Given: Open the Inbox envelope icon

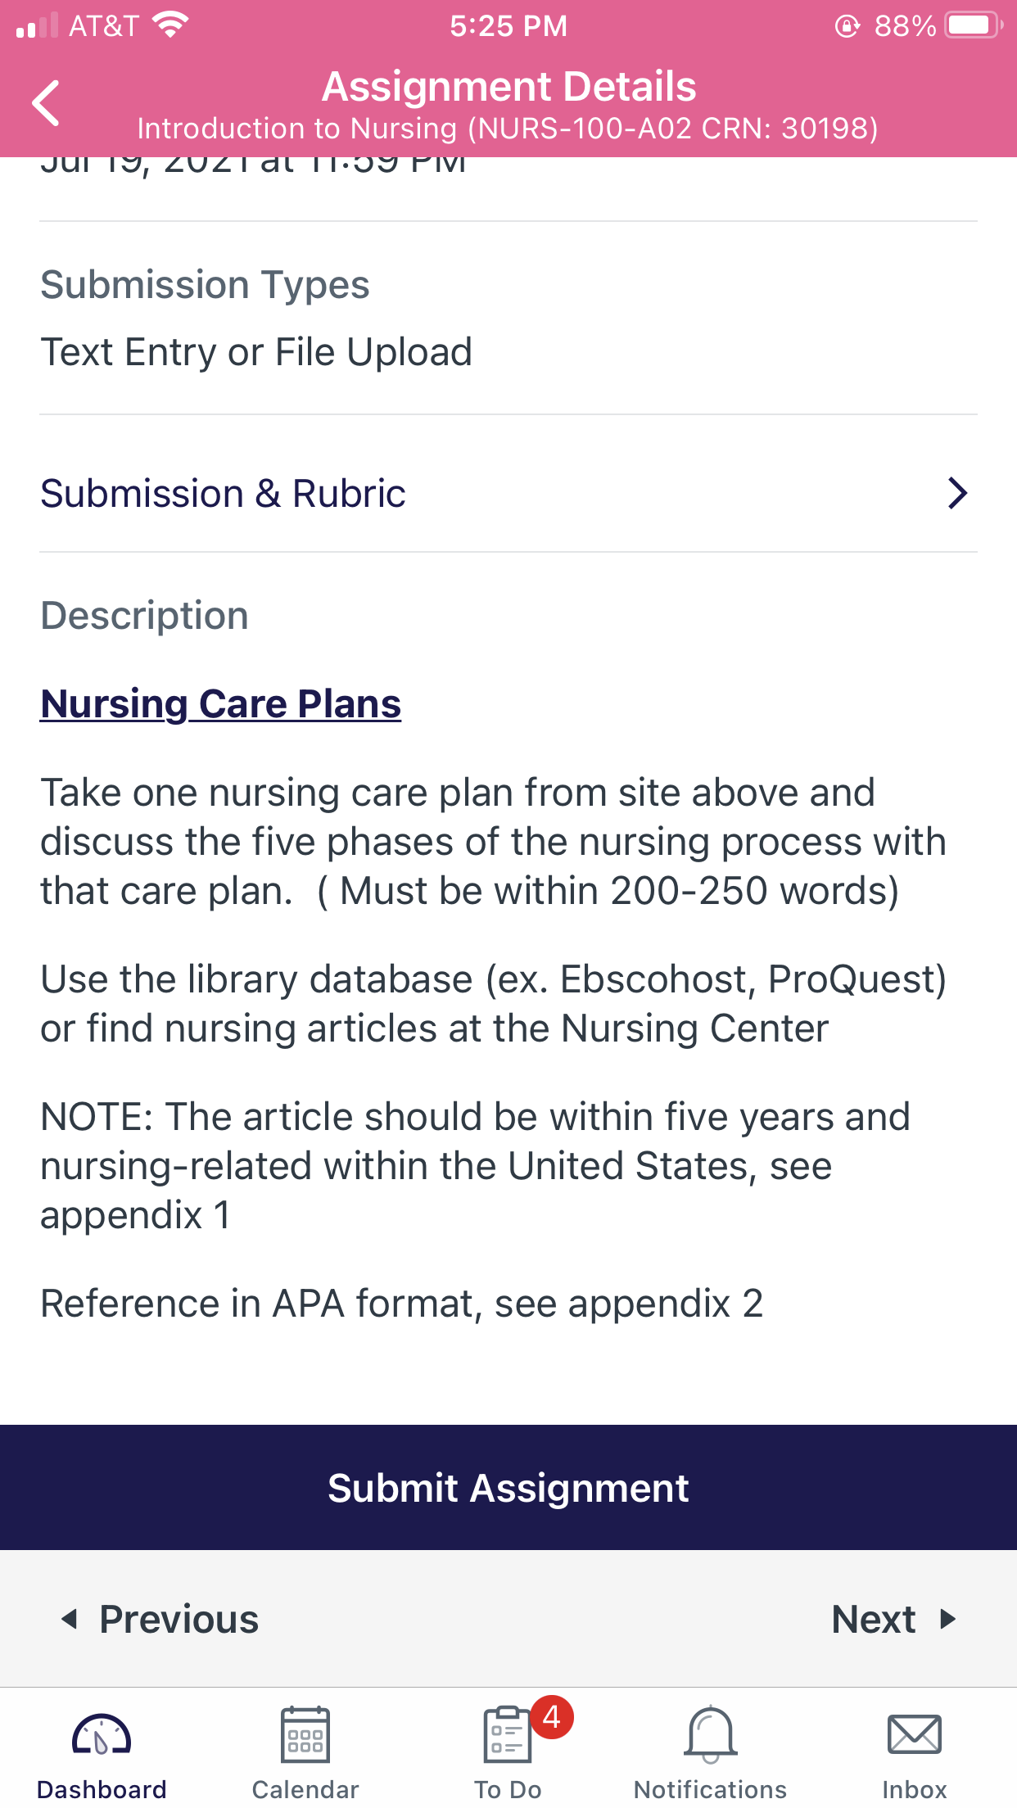Looking at the screenshot, I should pyautogui.click(x=915, y=1734).
